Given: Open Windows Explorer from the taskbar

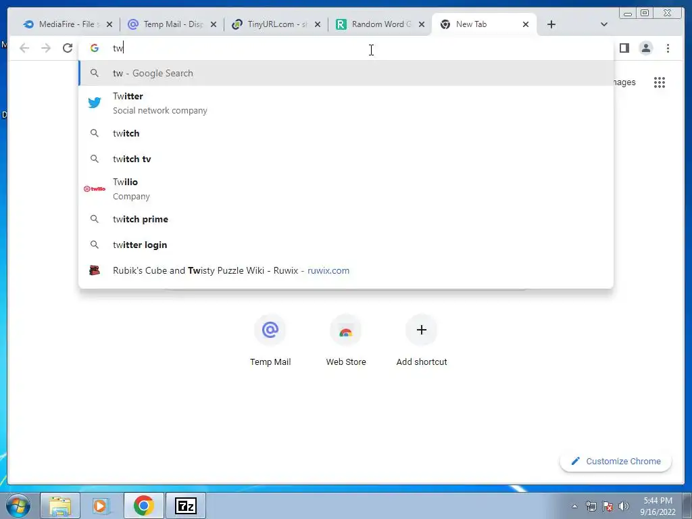Looking at the screenshot, I should coord(60,505).
